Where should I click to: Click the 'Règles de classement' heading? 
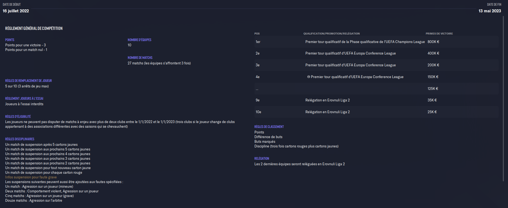click(269, 127)
